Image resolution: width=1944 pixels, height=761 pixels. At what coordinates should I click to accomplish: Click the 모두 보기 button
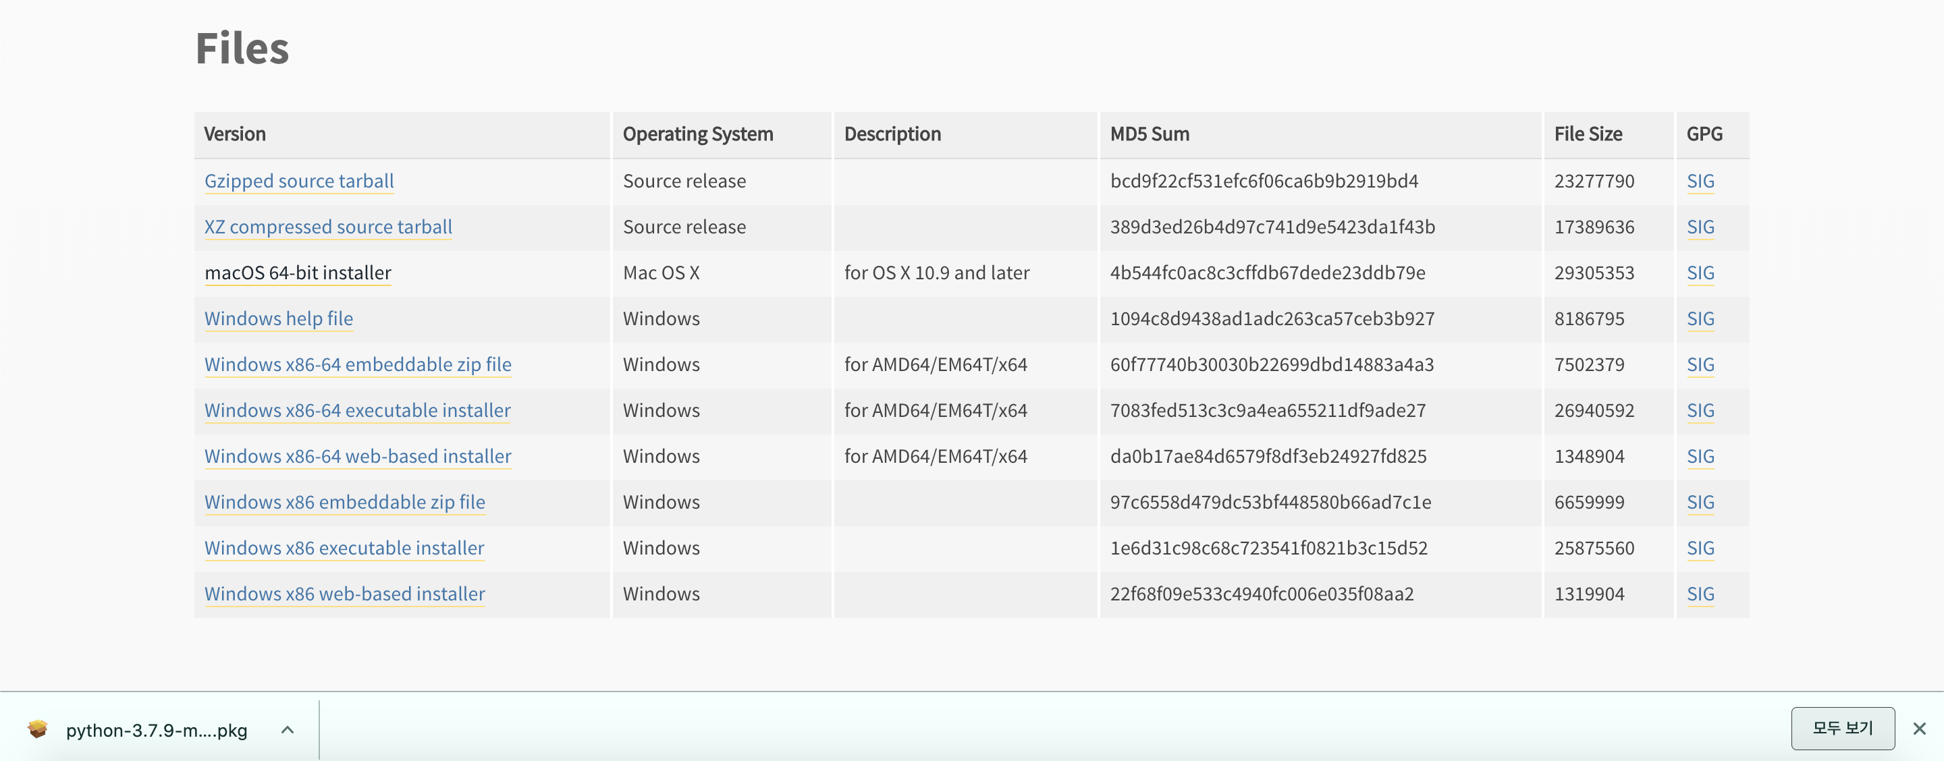click(x=1842, y=728)
